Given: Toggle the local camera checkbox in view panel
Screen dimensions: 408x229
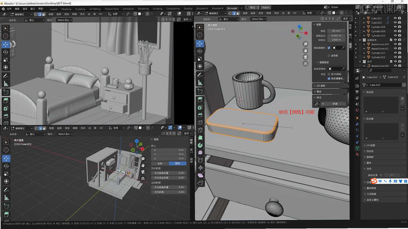Looking at the screenshot, I should point(329,48).
